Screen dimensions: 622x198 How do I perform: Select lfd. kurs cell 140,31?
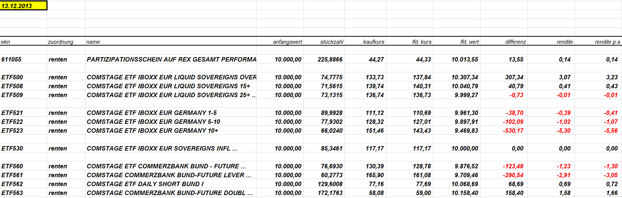[410, 86]
